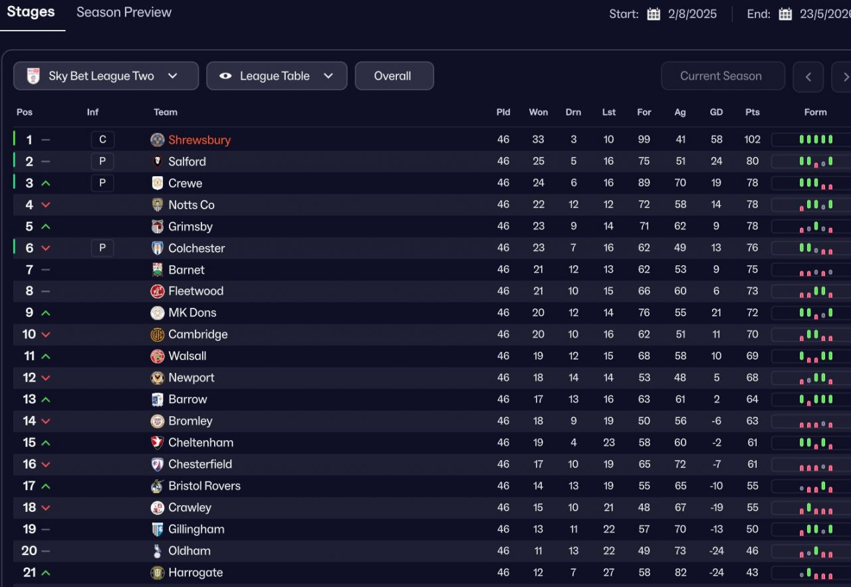Select the Stages tab
The width and height of the screenshot is (851, 587).
[31, 13]
